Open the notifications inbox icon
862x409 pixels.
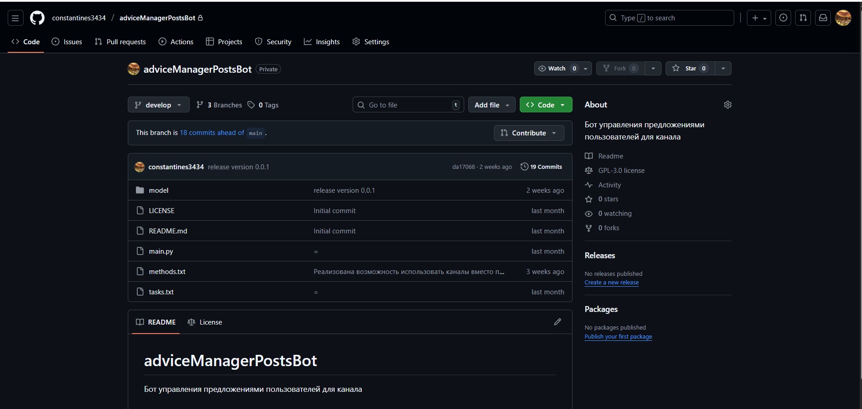point(823,18)
